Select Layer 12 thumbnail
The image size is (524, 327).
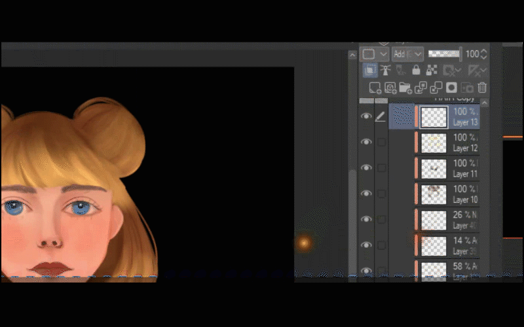(x=434, y=143)
